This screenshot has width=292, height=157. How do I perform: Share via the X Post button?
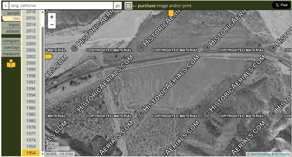tap(281, 5)
